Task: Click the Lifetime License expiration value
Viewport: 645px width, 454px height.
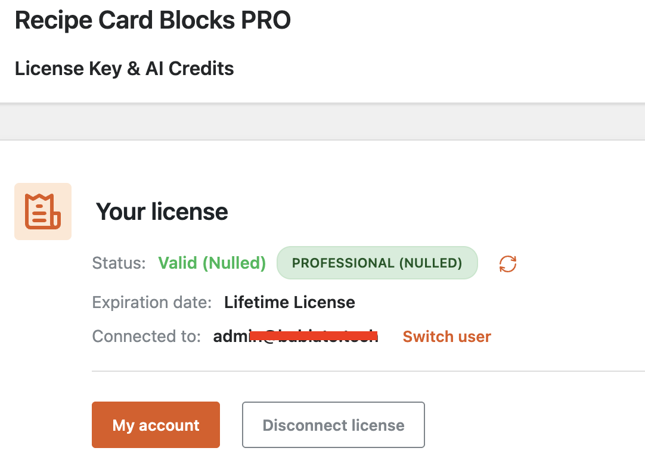Action: coord(290,302)
